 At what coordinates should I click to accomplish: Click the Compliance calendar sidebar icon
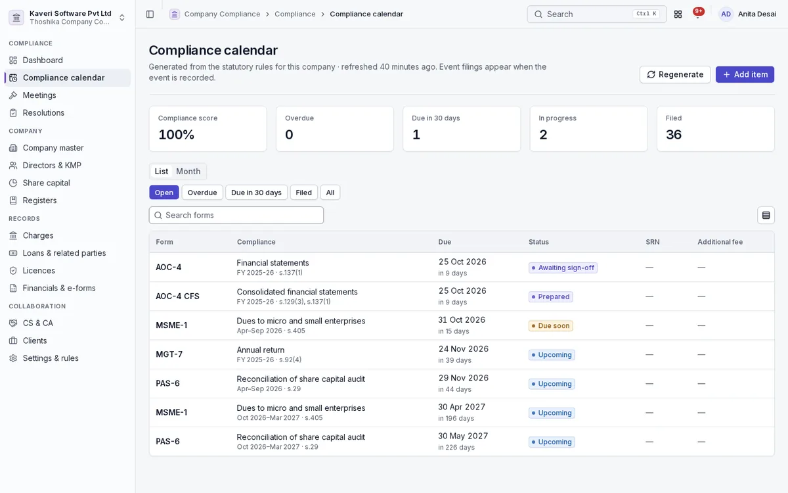coord(13,78)
